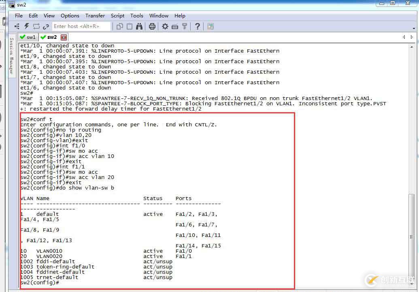Expand the toolbar options overflow arrow
The height and width of the screenshot is (292, 419).
pyautogui.click(x=414, y=28)
